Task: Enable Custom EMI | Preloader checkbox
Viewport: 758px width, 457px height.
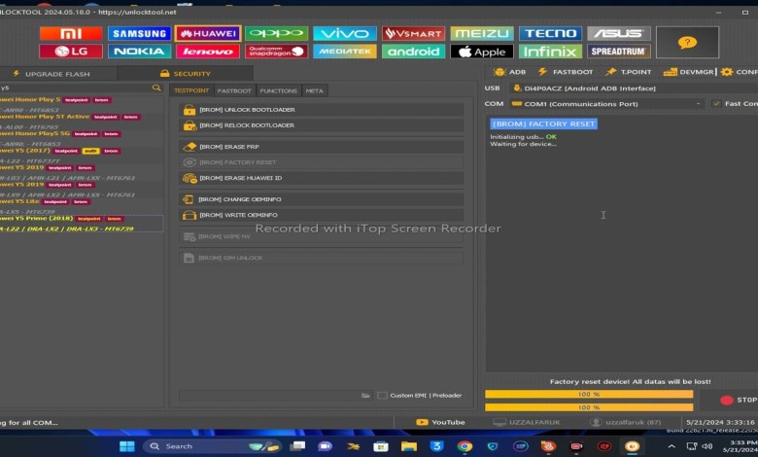Action: pos(382,396)
